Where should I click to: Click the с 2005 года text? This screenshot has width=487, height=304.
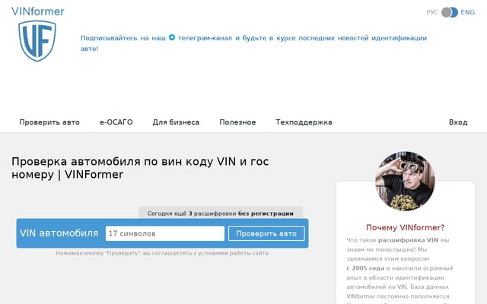coord(365,268)
